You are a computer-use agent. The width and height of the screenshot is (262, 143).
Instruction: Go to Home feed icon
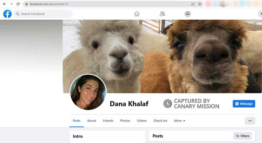pos(137,14)
